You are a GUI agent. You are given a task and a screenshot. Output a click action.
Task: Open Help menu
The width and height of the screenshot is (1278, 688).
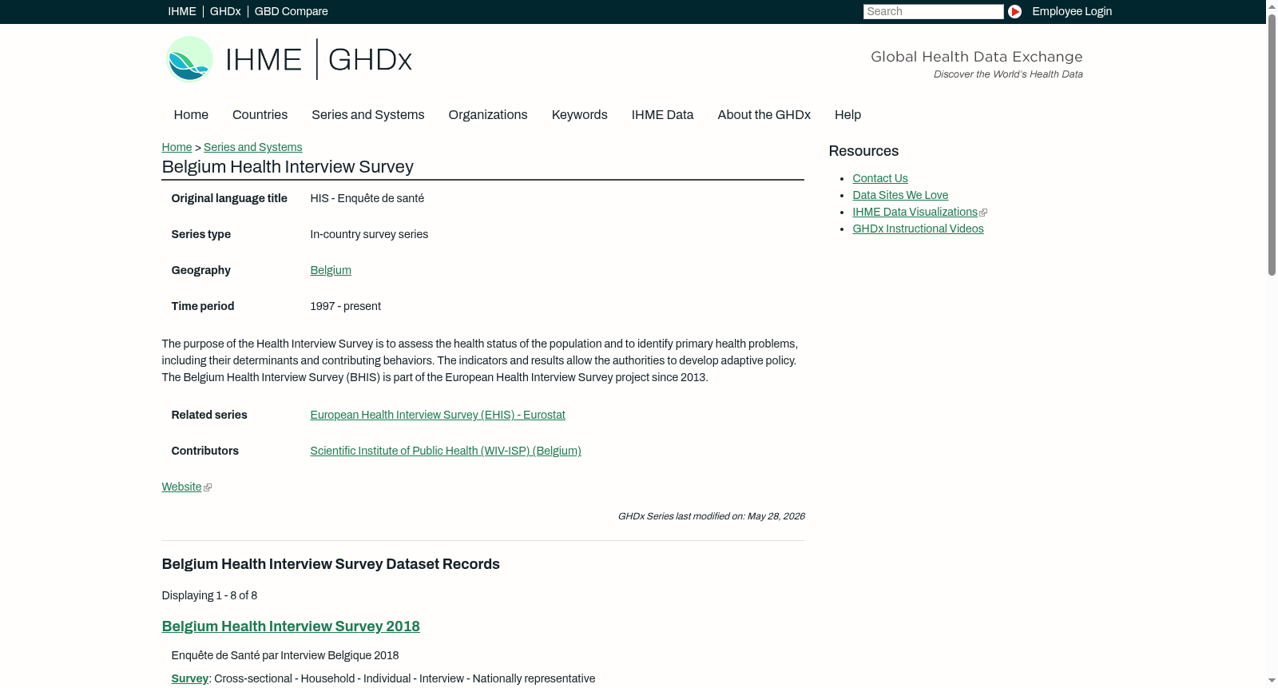point(847,115)
